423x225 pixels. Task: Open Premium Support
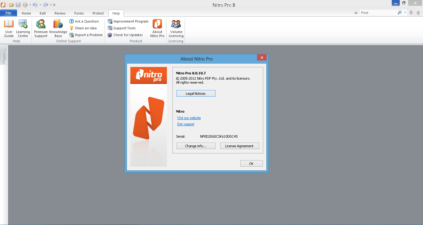(x=41, y=28)
